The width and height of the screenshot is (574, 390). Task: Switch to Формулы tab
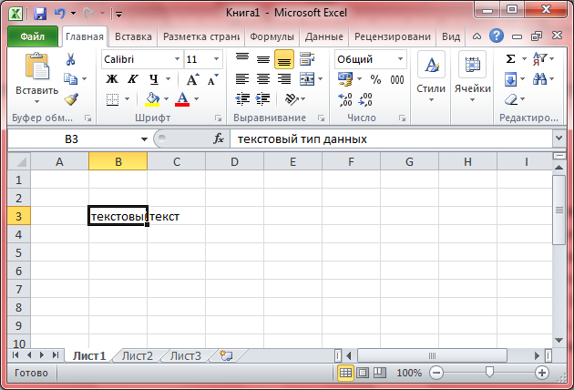(272, 36)
